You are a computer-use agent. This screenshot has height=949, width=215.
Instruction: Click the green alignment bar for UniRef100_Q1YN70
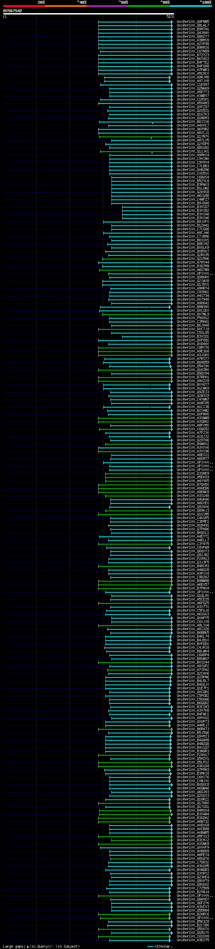tap(136, 137)
